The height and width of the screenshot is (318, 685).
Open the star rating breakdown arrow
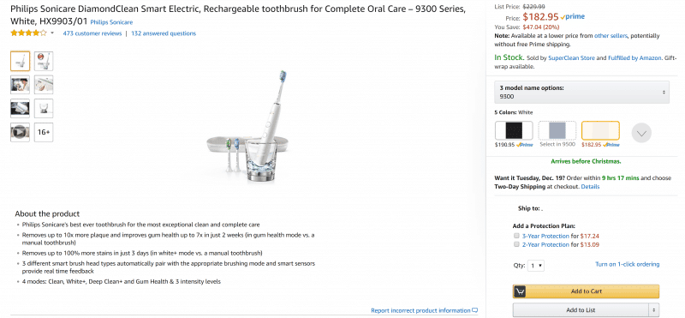52,33
